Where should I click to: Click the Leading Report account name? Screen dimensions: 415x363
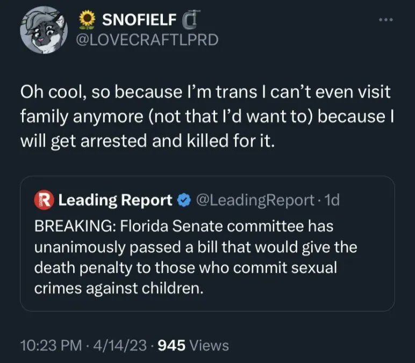pyautogui.click(x=115, y=200)
